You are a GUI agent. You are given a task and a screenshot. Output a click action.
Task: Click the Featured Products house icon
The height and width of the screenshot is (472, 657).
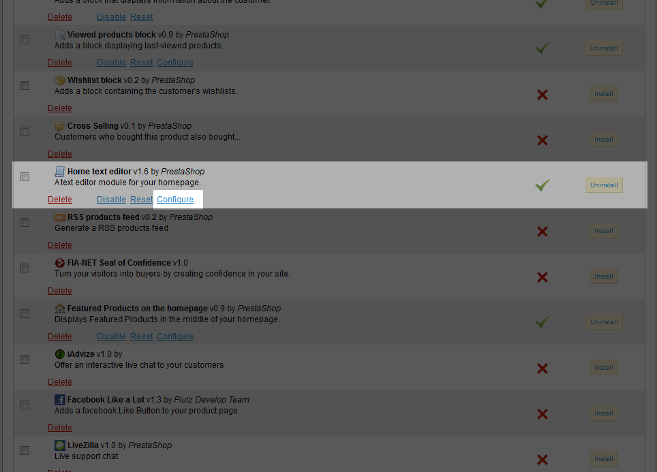coord(60,309)
